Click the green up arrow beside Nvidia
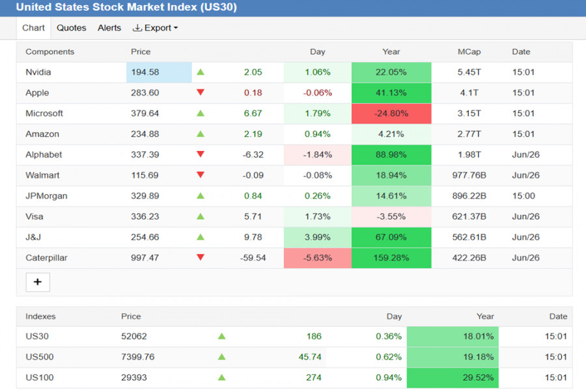The image size is (586, 390). 201,72
